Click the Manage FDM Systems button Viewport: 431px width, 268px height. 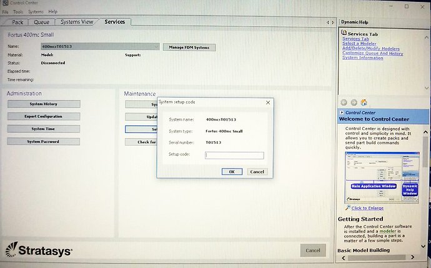tap(189, 47)
